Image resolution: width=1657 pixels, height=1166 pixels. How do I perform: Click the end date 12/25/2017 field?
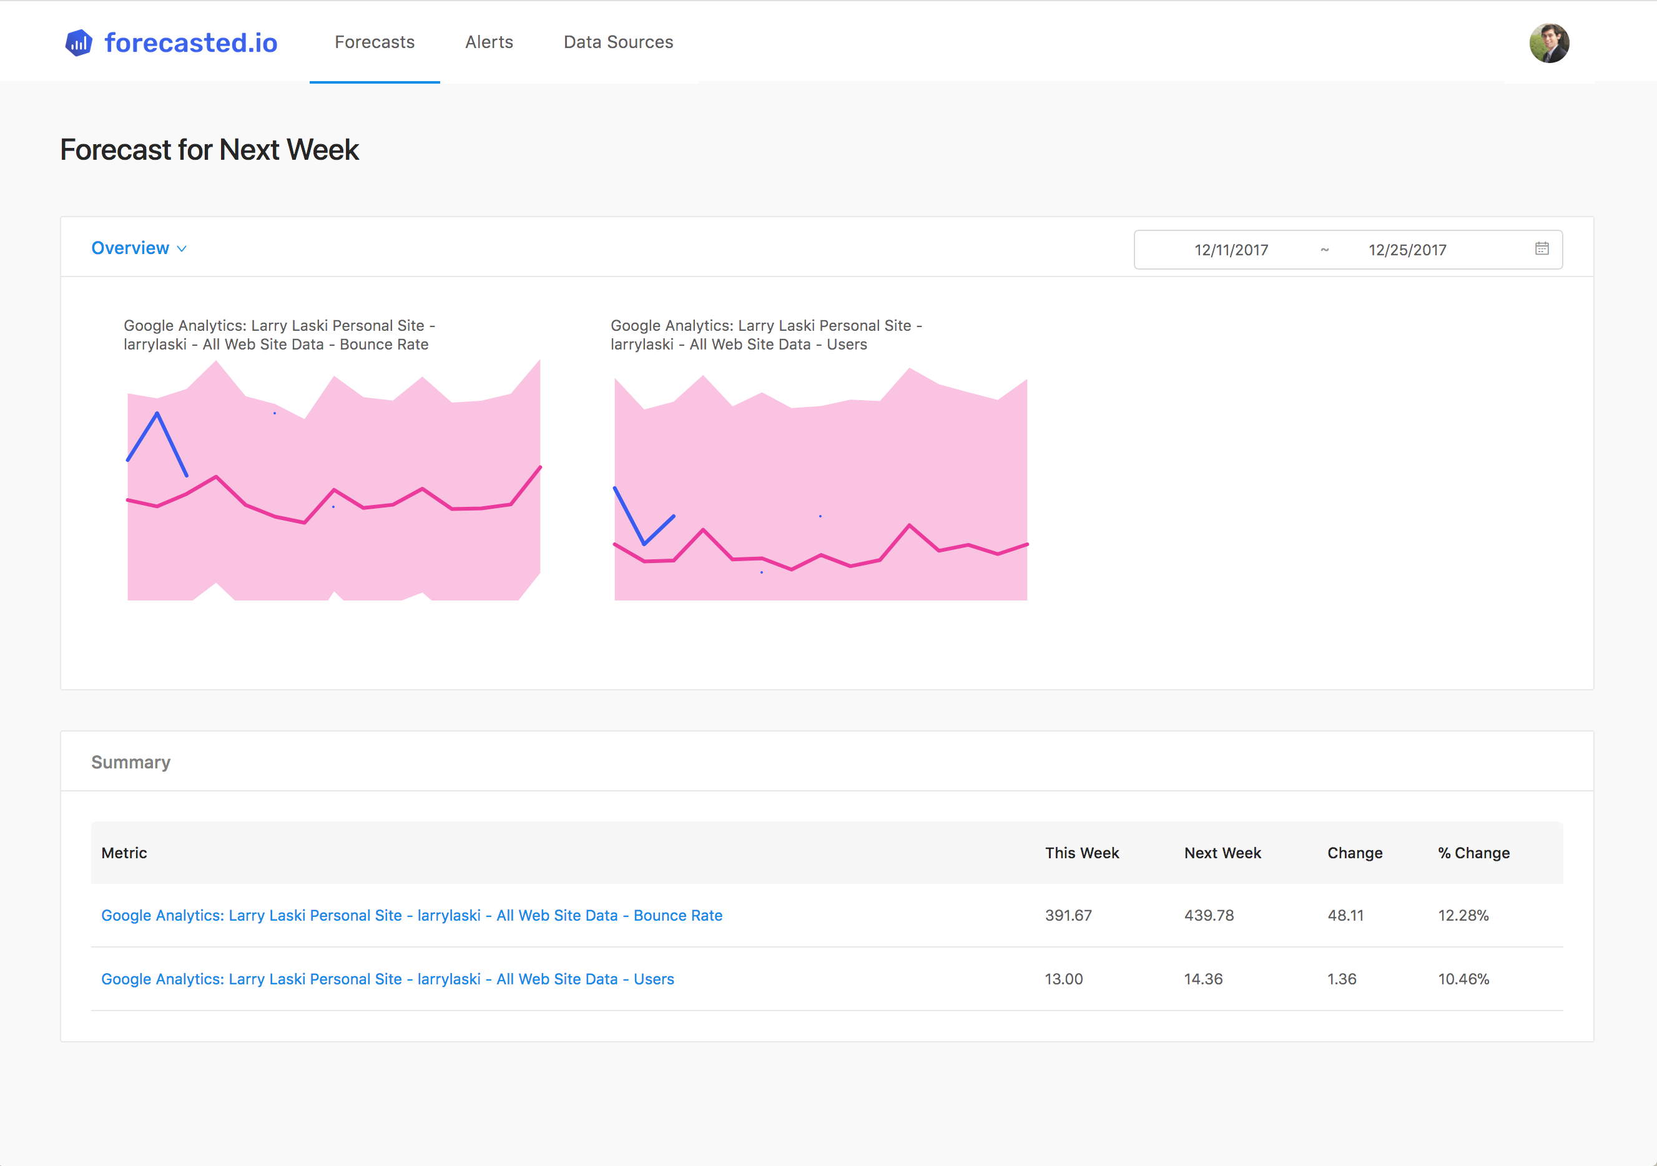coord(1407,250)
